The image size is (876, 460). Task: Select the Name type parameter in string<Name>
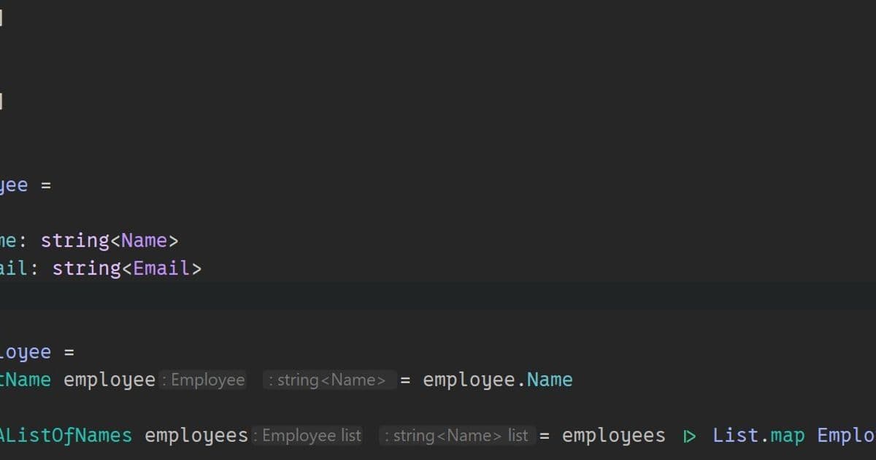144,240
